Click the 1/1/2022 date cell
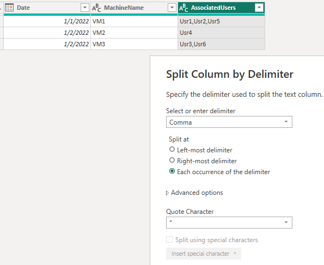 [47, 21]
